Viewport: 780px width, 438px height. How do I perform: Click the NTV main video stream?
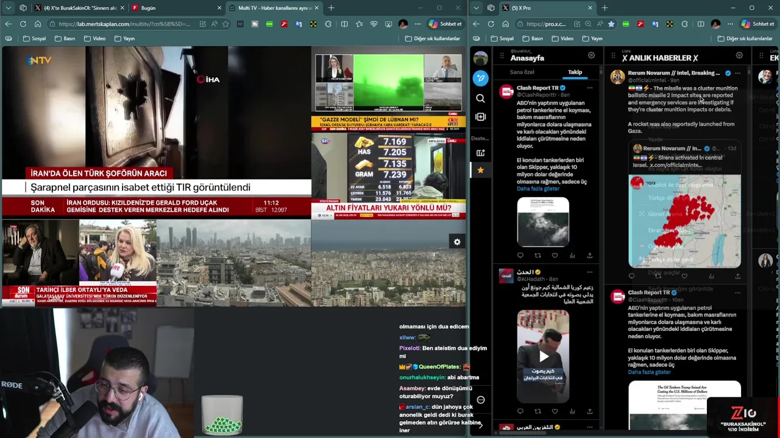coord(156,132)
